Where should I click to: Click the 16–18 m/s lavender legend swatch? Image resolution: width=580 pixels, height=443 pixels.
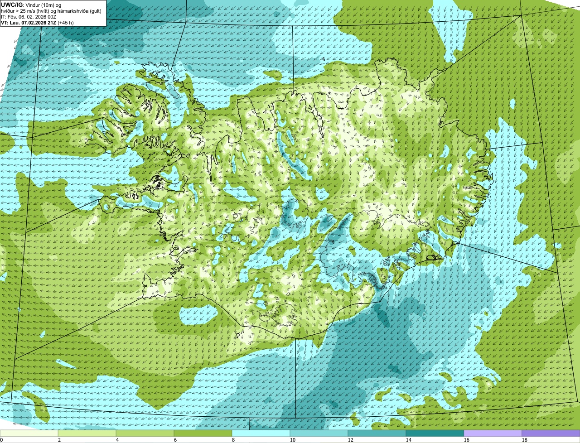click(x=493, y=433)
